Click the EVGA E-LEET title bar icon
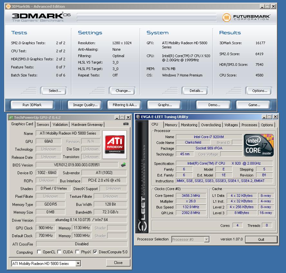286x273 pixels. 138,117
